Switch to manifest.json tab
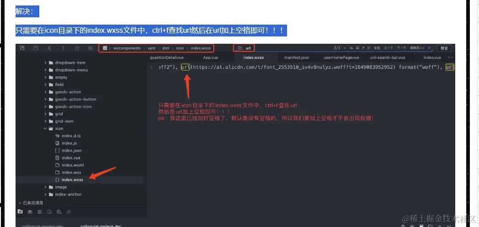479x227 pixels. [x=297, y=57]
